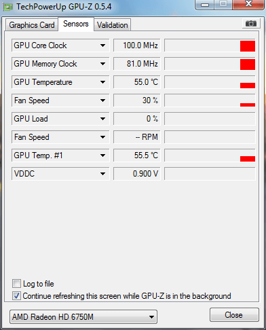This screenshot has width=266, height=330.
Task: Open the Validation tab
Action: (113, 25)
